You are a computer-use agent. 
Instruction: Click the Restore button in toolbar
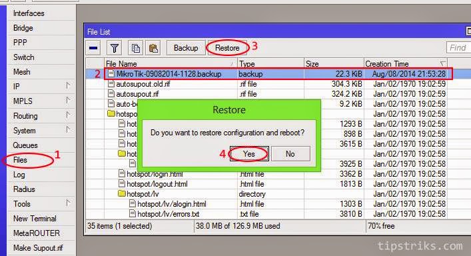(x=227, y=48)
